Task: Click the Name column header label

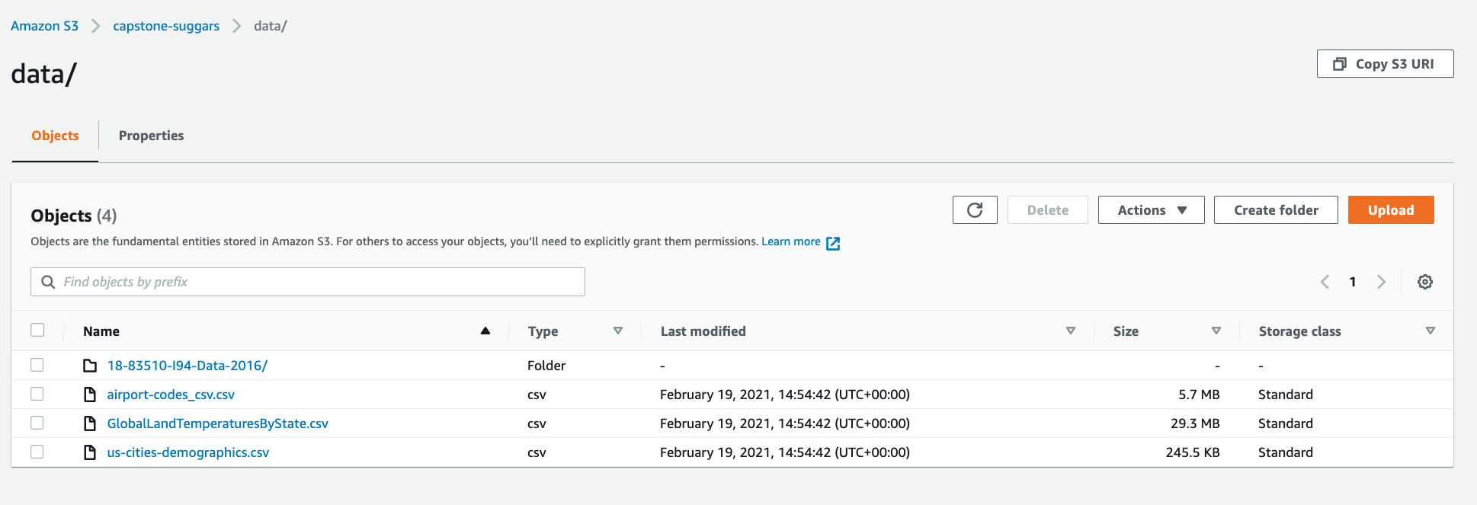Action: [101, 331]
